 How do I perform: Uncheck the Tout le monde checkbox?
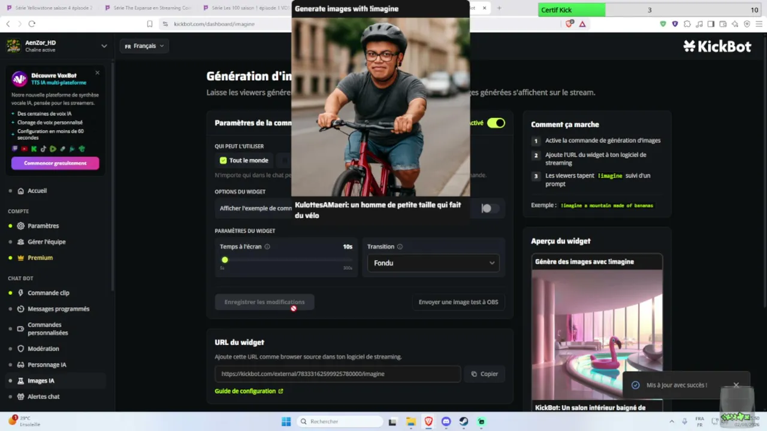[223, 160]
